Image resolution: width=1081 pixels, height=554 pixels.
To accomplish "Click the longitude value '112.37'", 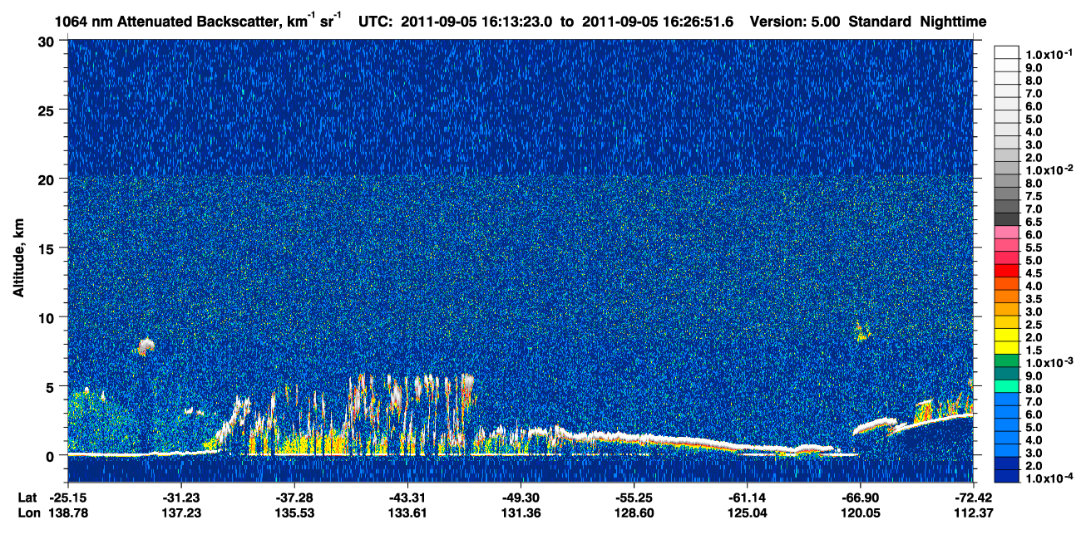I will [973, 512].
